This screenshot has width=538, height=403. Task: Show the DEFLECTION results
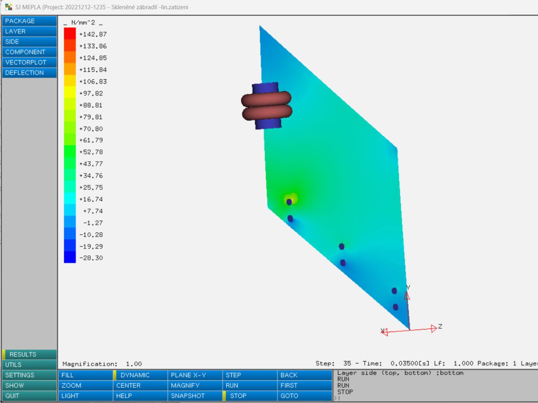[x=29, y=73]
